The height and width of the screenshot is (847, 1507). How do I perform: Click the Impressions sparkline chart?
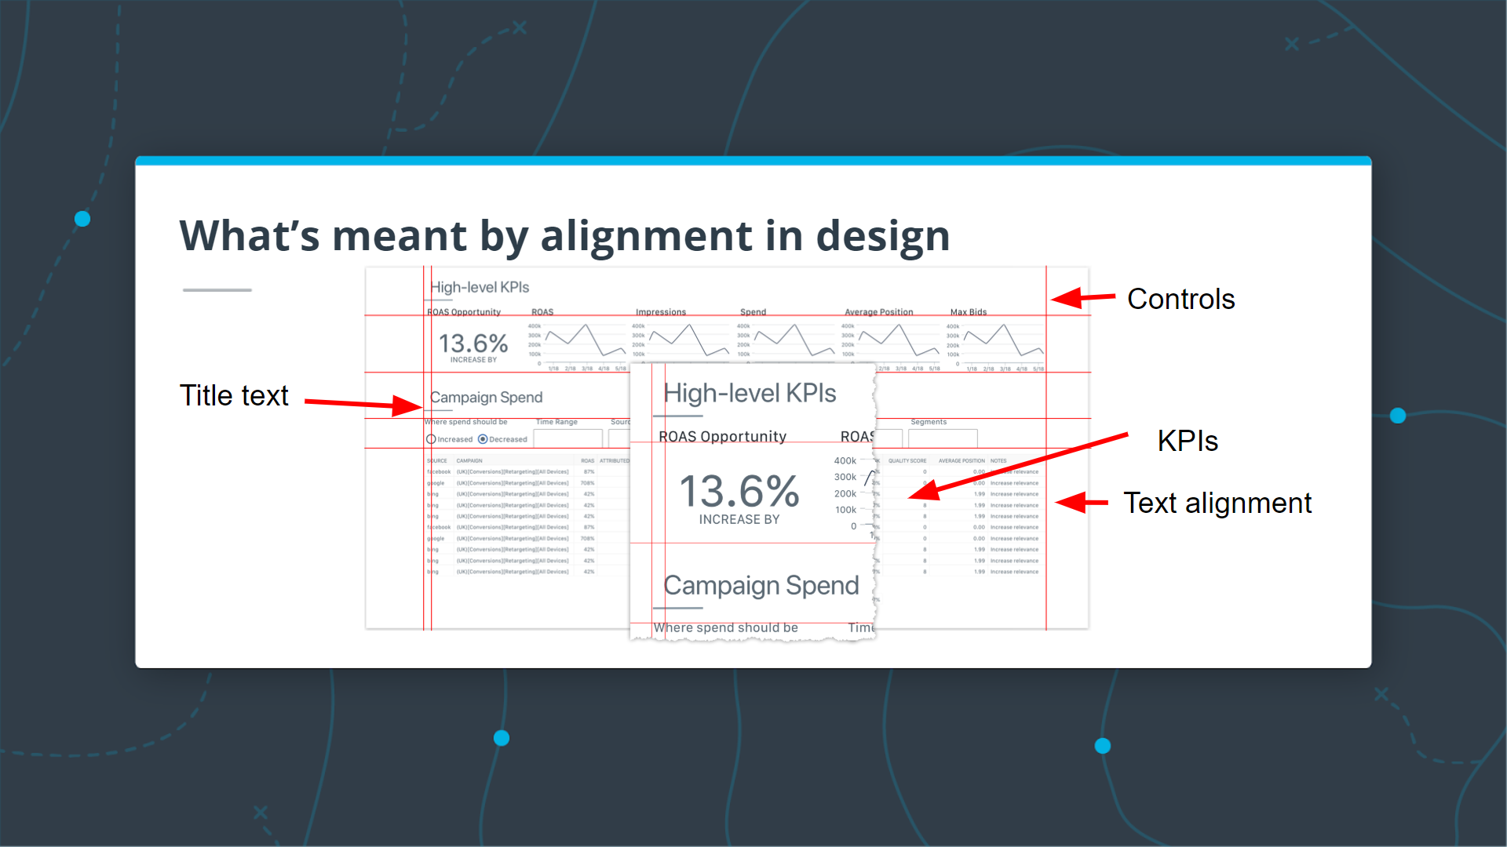coord(688,340)
